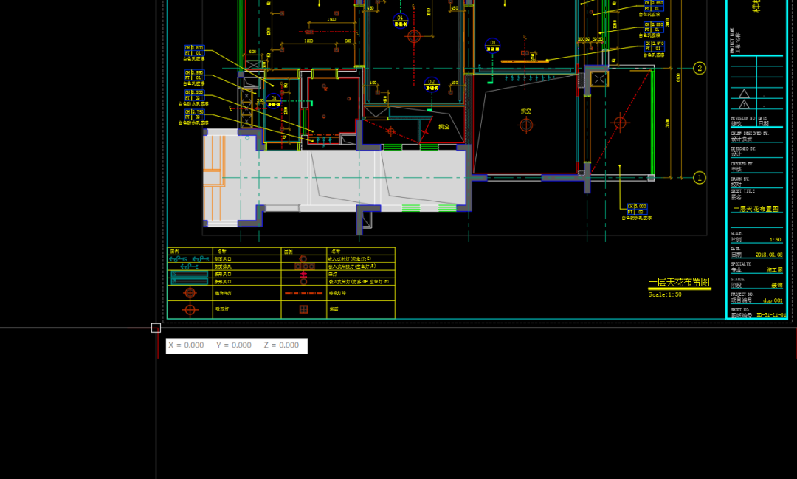Click the blue section marker 01 at left room
797x479 pixels.
(274, 101)
